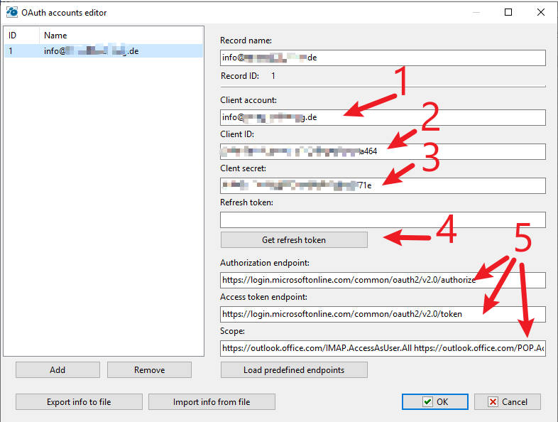Maximize the OAuth accounts editor window
The width and height of the screenshot is (558, 422).
508,12
